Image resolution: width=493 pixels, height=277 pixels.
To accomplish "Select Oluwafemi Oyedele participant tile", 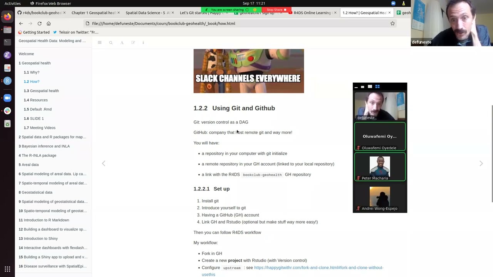I will (x=380, y=137).
